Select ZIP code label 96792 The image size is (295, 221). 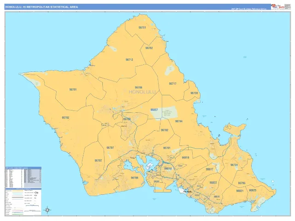click(65, 118)
